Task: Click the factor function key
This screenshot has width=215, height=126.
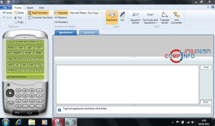Action: click(11, 48)
